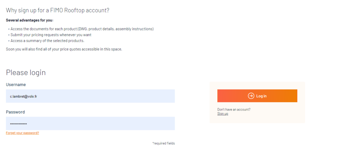Click the cream login panel below Sign up
The image size is (344, 156).
click(257, 120)
